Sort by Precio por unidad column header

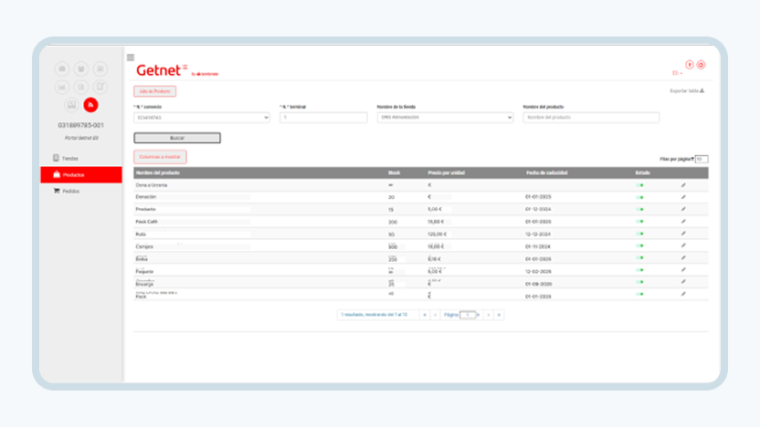coord(447,172)
